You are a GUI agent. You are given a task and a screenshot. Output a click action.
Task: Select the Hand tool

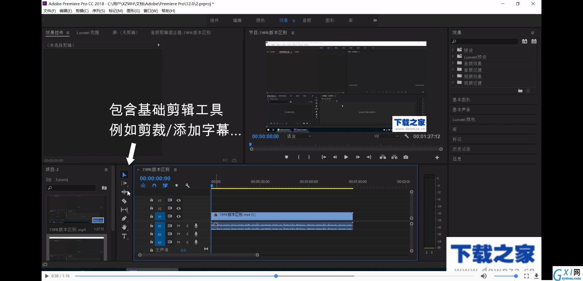click(124, 227)
